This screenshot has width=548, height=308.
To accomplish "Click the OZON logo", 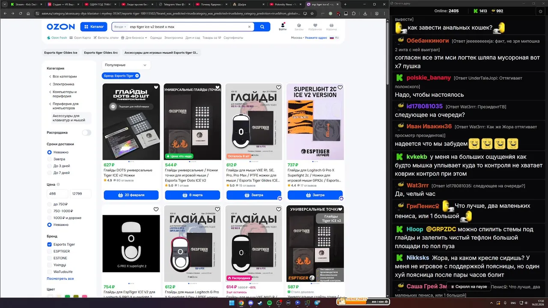I will (x=61, y=27).
